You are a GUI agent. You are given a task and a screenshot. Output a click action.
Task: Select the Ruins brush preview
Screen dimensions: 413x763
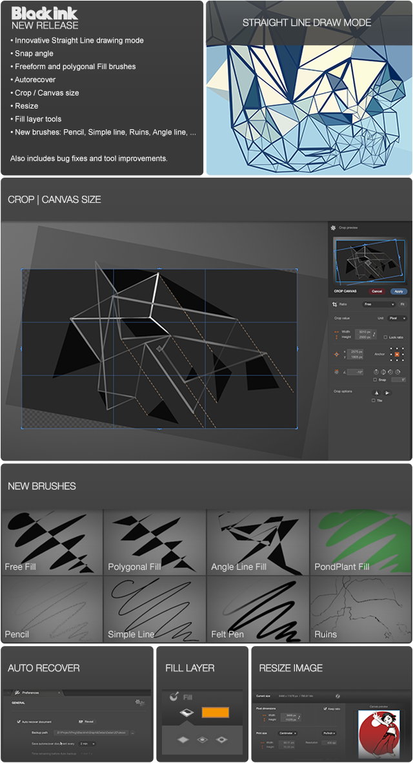(361, 609)
